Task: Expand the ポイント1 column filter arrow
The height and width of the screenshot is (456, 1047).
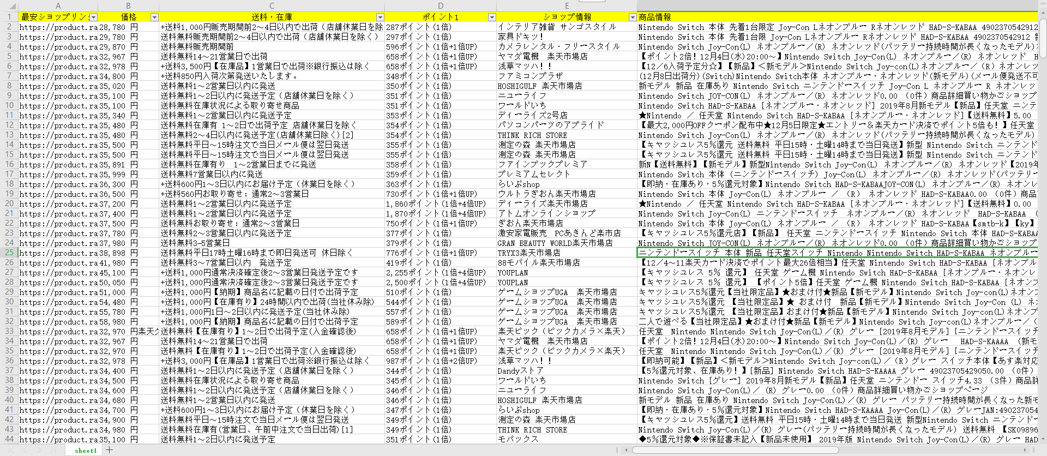Action: (491, 17)
